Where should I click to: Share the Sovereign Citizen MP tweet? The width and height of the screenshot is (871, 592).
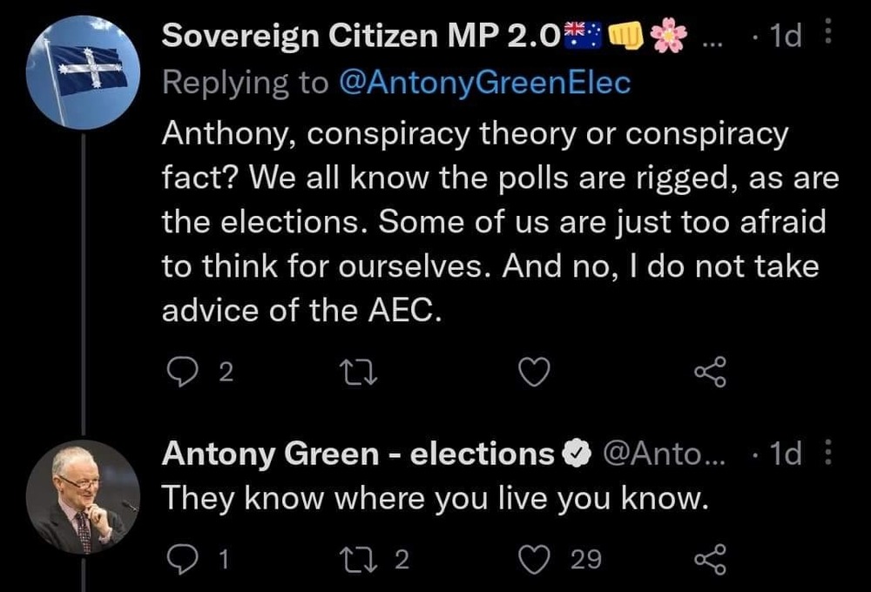point(709,373)
